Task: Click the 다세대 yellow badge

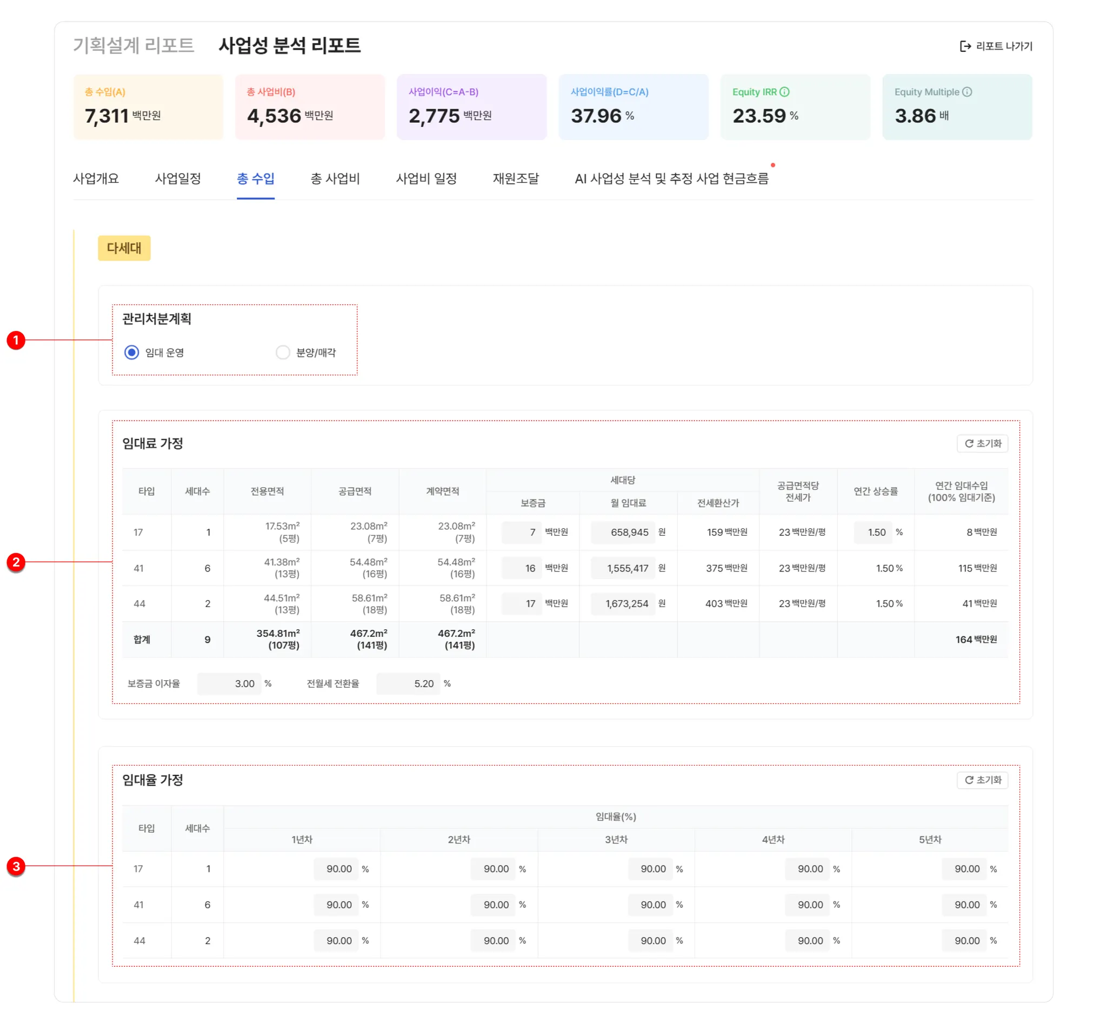Action: [x=124, y=248]
